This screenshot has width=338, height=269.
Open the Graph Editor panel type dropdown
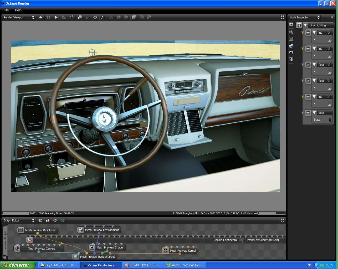coord(19,220)
